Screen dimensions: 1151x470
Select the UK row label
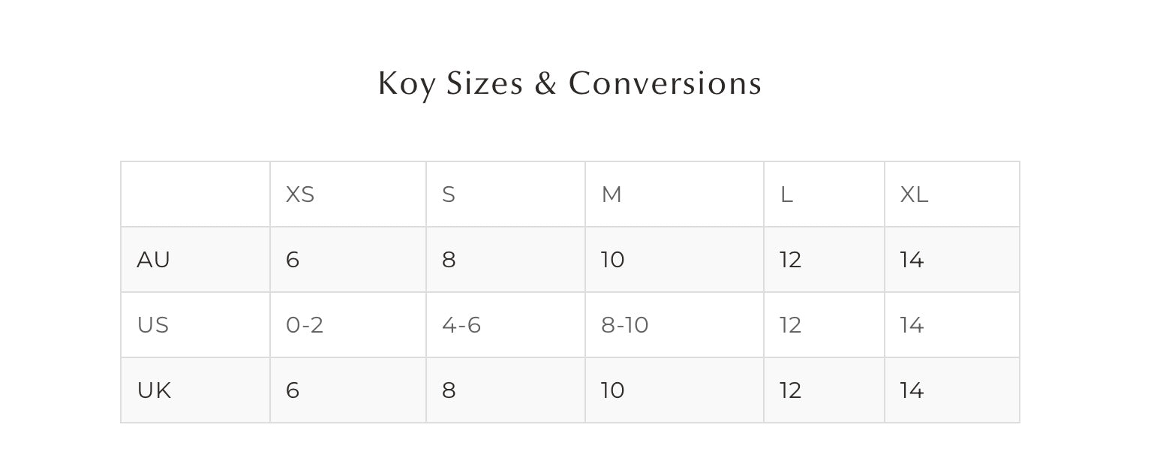(154, 390)
